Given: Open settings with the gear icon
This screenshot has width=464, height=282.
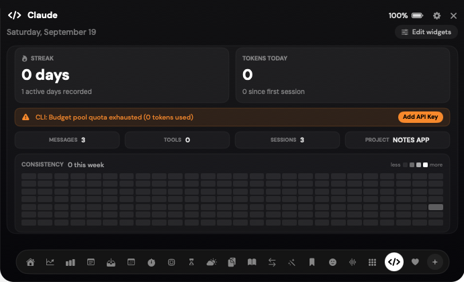Looking at the screenshot, I should click(436, 15).
